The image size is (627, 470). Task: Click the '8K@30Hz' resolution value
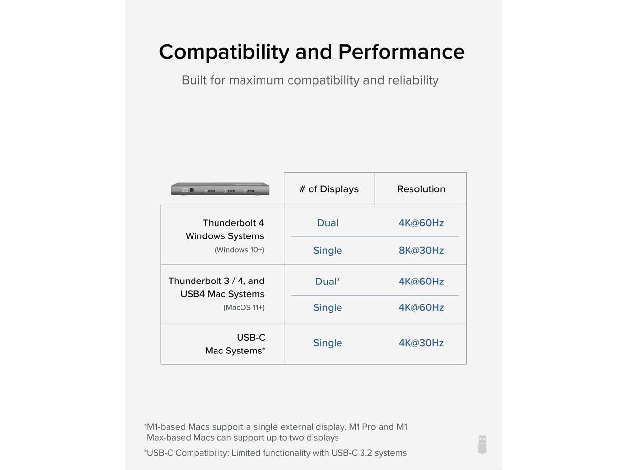click(421, 250)
